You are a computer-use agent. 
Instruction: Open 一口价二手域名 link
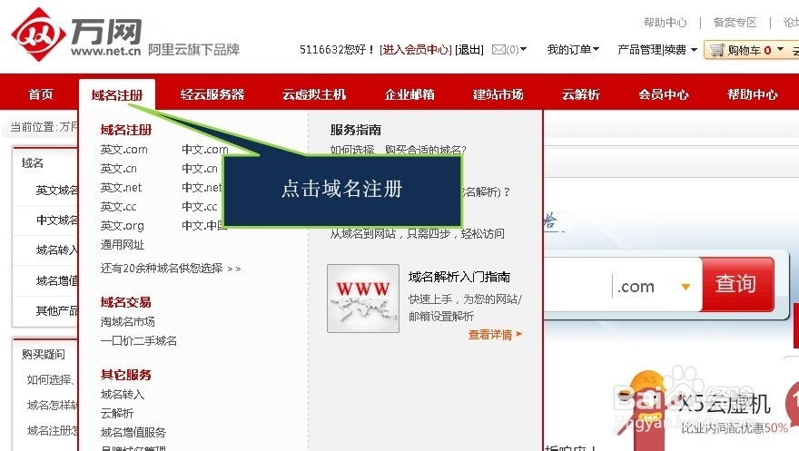click(x=139, y=340)
